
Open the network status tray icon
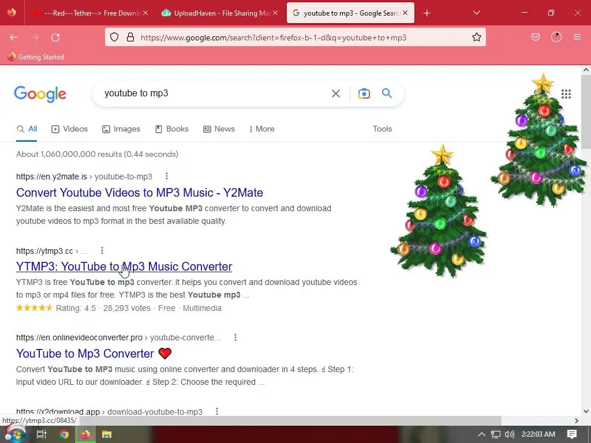(496, 434)
